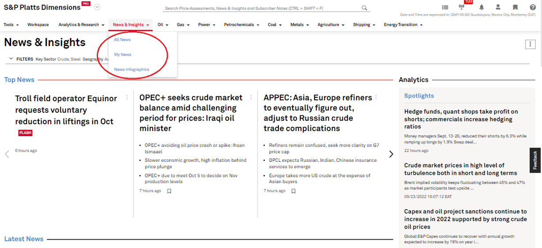This screenshot has height=248, width=542.
Task: Open the Shipping dropdown menu
Action: [364, 25]
